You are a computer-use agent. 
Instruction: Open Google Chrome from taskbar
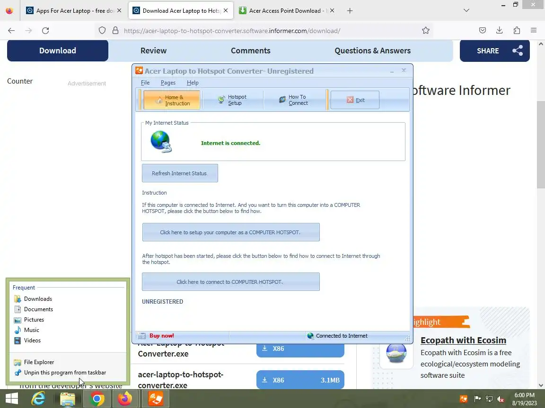[x=97, y=399]
